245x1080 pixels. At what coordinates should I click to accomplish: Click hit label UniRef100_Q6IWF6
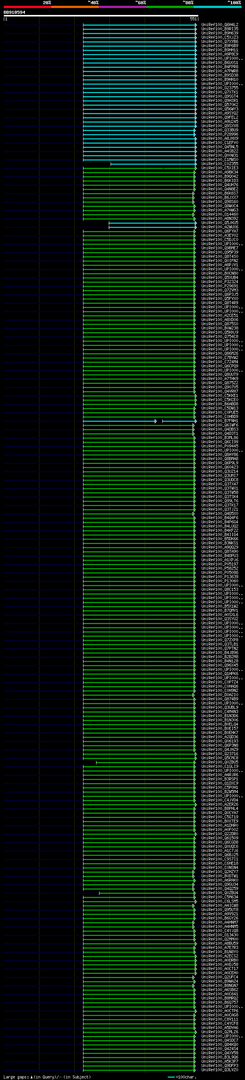click(x=219, y=425)
